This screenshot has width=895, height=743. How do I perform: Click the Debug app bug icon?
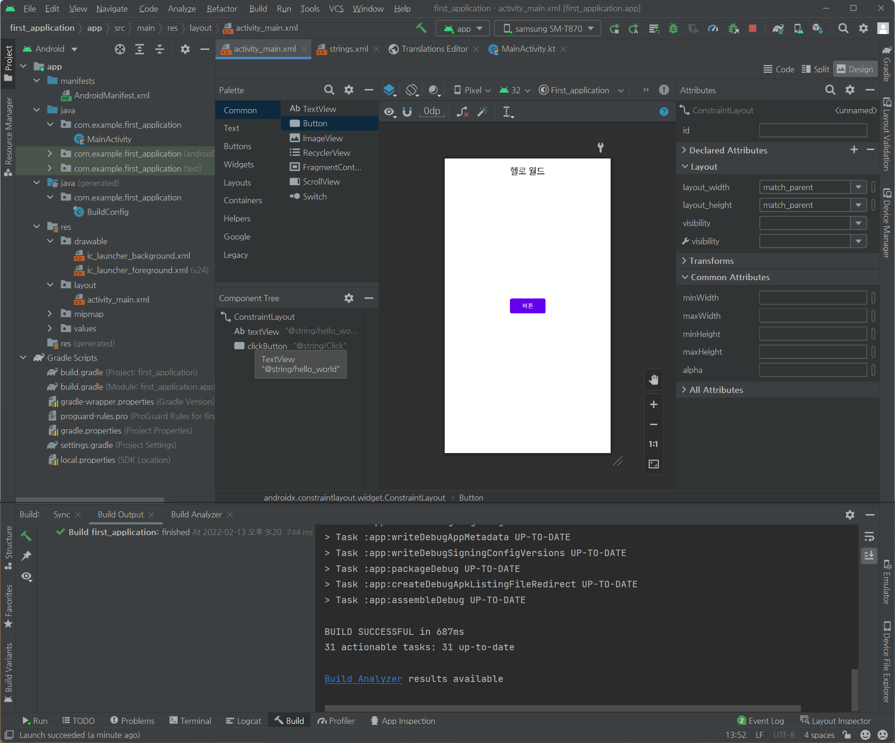[x=673, y=28]
